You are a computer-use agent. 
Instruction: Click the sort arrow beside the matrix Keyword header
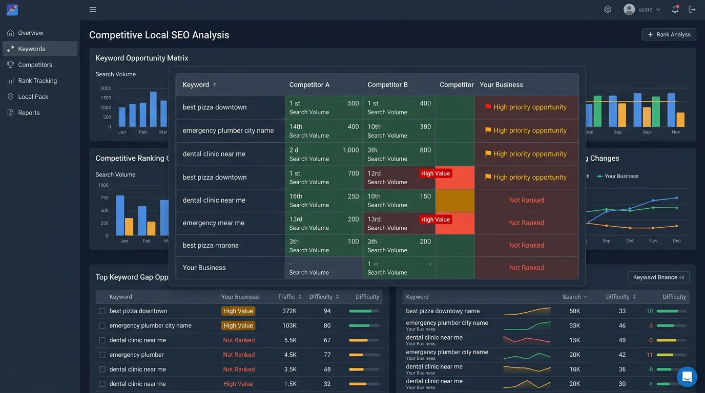tap(215, 85)
